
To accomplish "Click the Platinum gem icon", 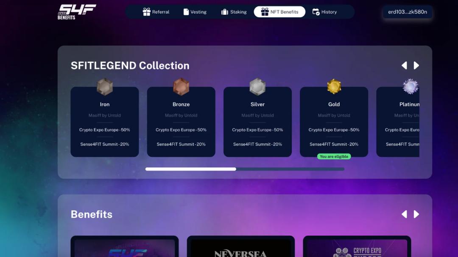I will pyautogui.click(x=411, y=87).
